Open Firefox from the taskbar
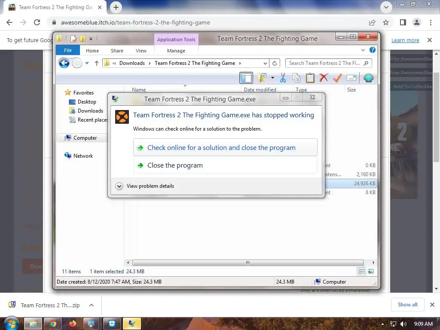This screenshot has width=440, height=330. tap(73, 324)
